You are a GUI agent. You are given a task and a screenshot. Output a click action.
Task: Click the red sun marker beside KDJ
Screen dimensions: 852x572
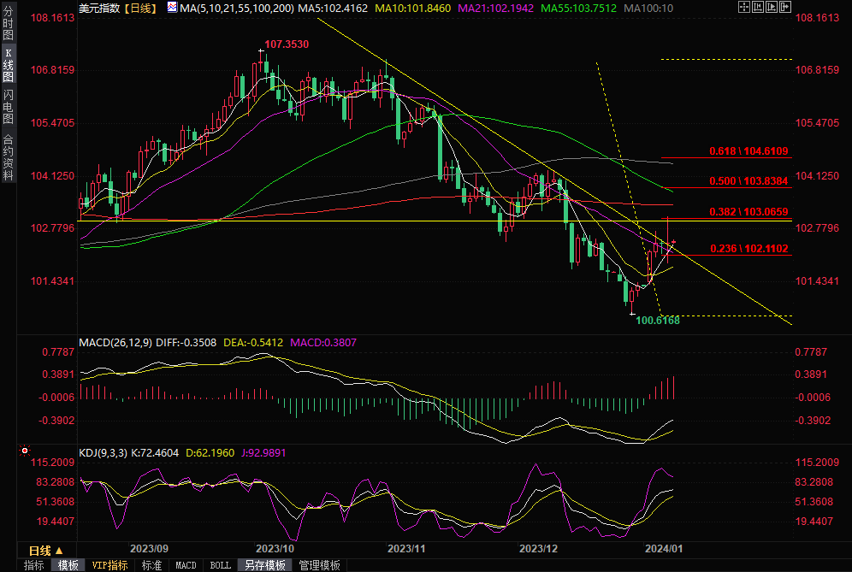coord(25,450)
